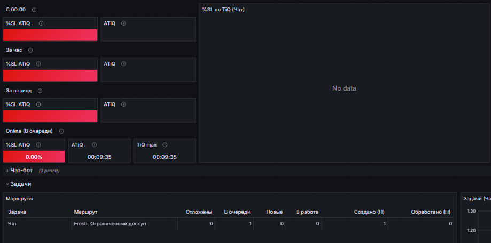This screenshot has height=243, width=491.
Task: Click TiQ max value 00:09:35
Action: [165, 157]
